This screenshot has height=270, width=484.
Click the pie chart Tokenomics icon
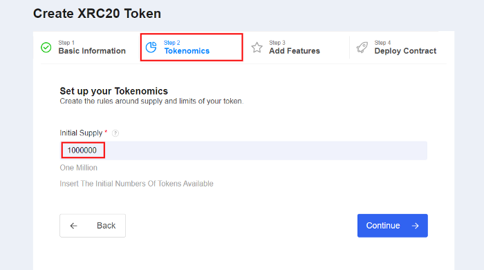[x=151, y=47]
